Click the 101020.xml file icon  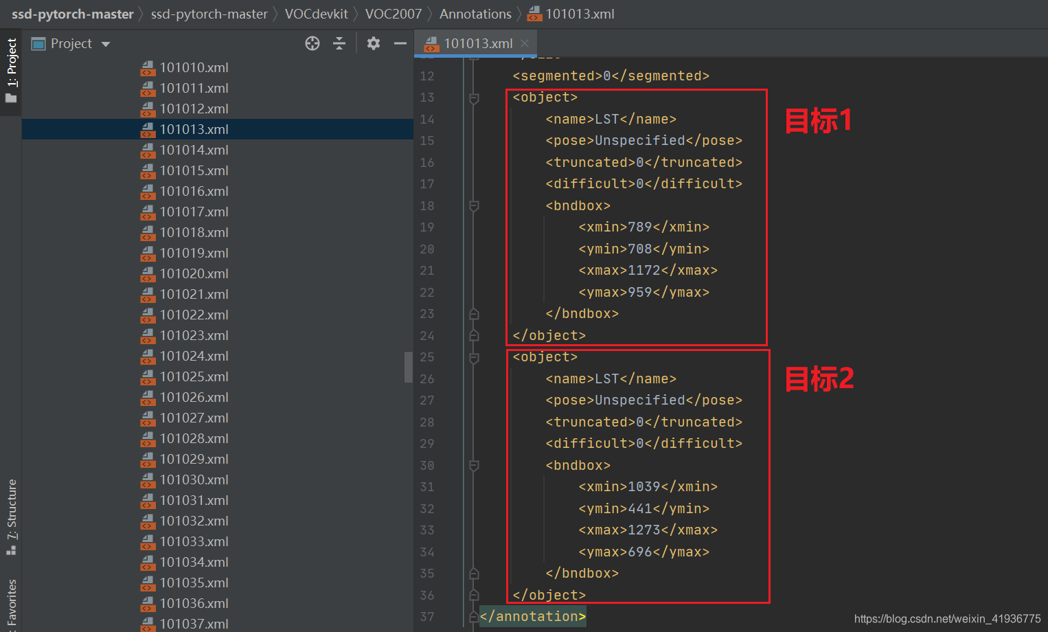point(148,273)
